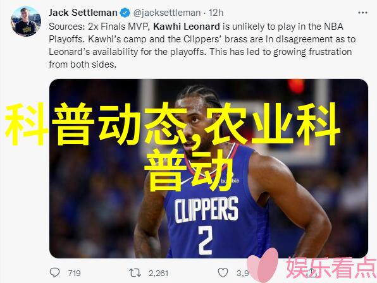Open the attached Clippers player photo

click(209, 169)
